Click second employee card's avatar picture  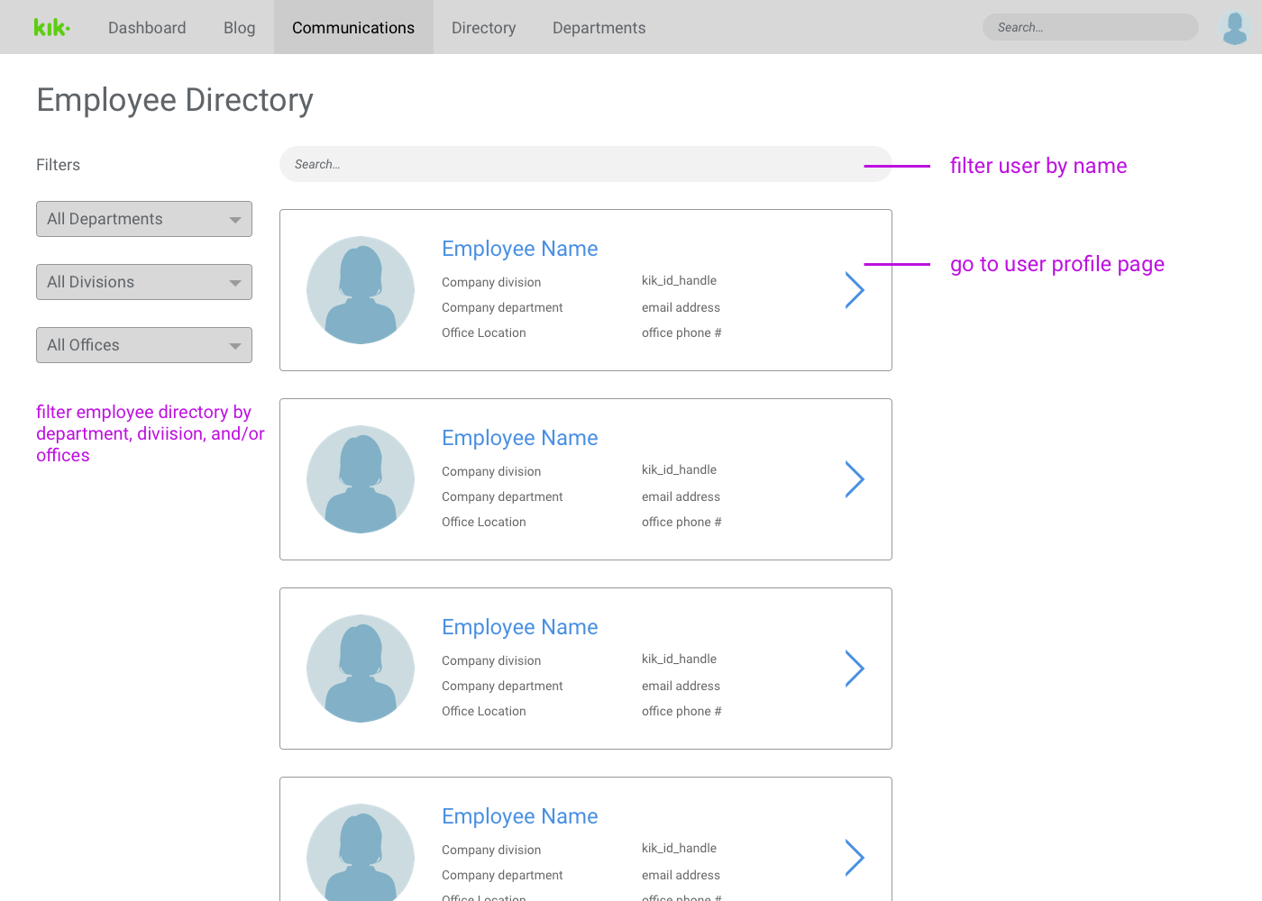[x=361, y=479]
